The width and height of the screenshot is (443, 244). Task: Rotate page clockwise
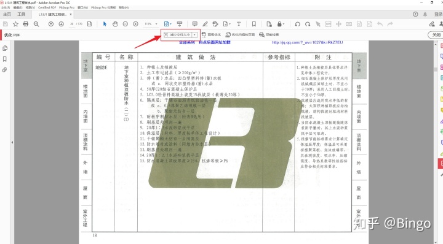[x=308, y=24]
